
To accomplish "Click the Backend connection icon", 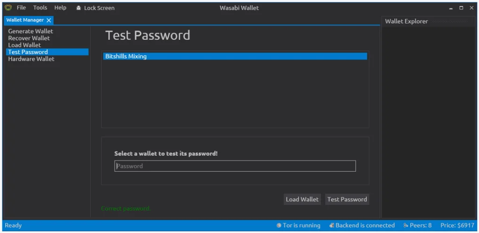I will point(332,226).
